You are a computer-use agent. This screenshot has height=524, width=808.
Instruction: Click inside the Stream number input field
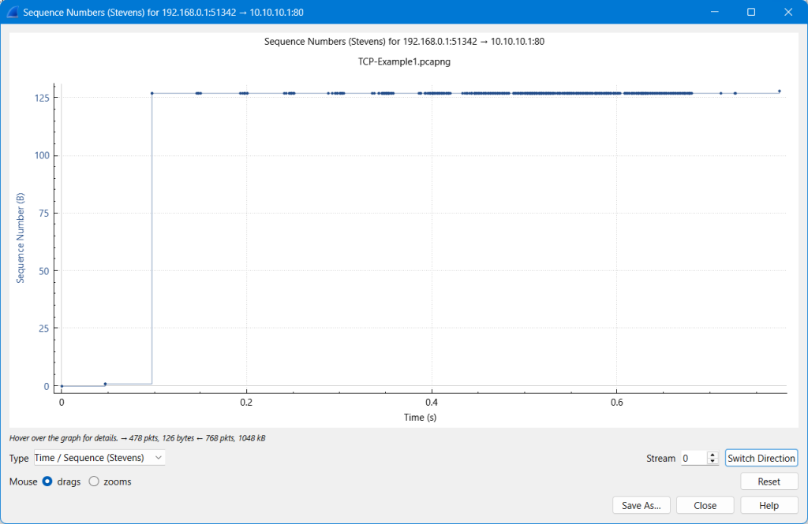point(694,458)
